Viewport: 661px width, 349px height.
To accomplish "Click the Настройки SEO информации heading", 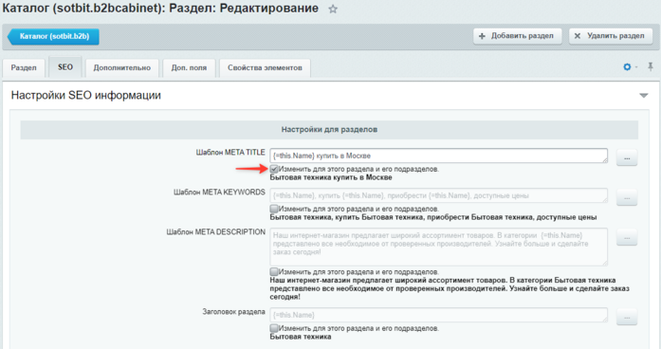I will click(86, 95).
